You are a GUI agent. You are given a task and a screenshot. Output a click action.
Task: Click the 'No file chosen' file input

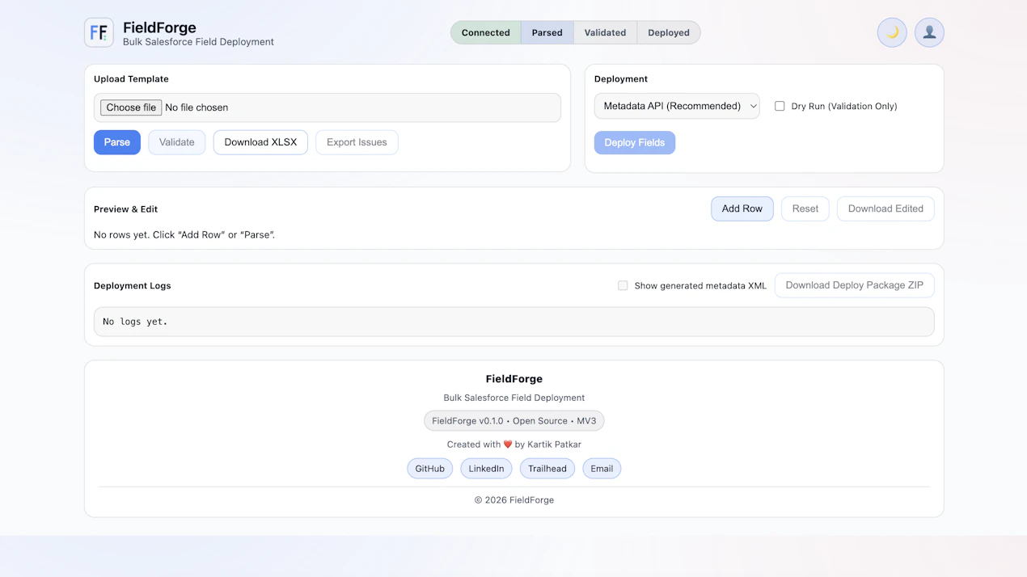coord(328,107)
